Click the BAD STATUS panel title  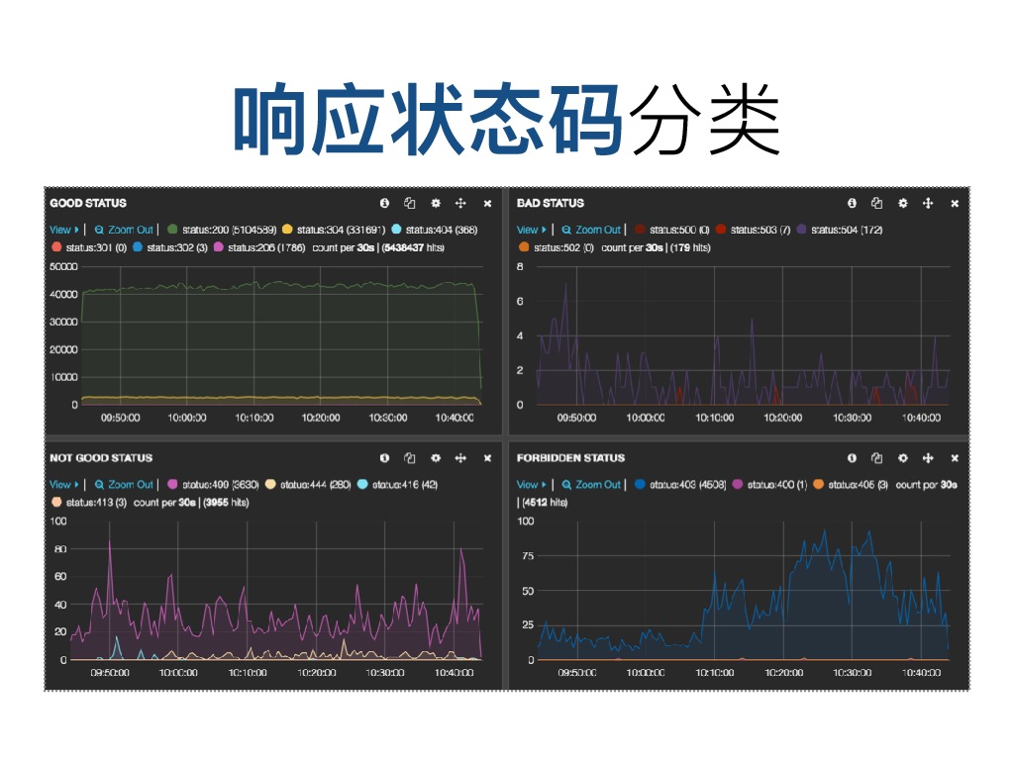click(x=551, y=203)
